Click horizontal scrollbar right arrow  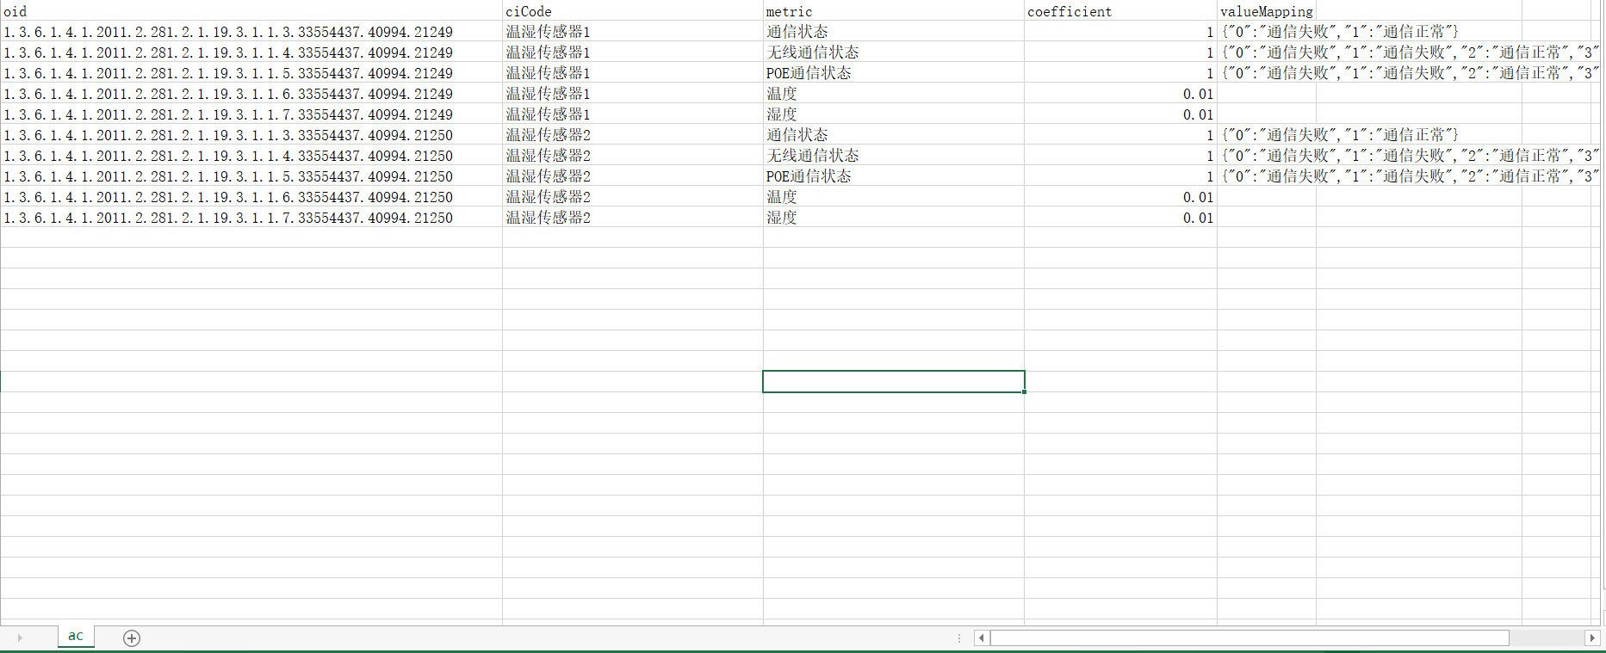(x=1591, y=638)
